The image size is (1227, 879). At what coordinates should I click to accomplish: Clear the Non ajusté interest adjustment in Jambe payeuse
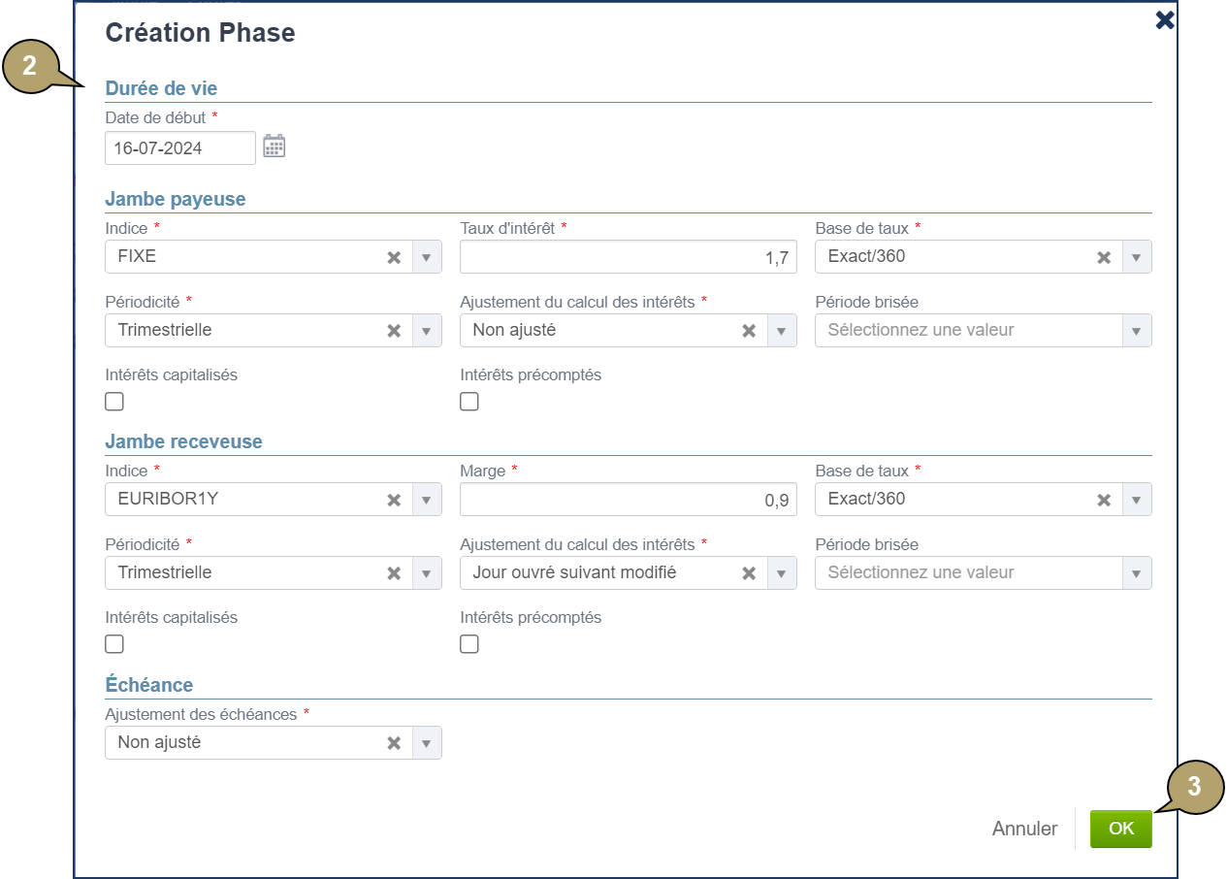tap(749, 330)
